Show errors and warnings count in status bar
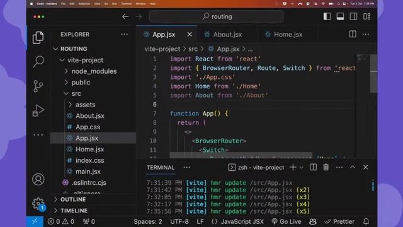This screenshot has width=403, height=227. 61,221
